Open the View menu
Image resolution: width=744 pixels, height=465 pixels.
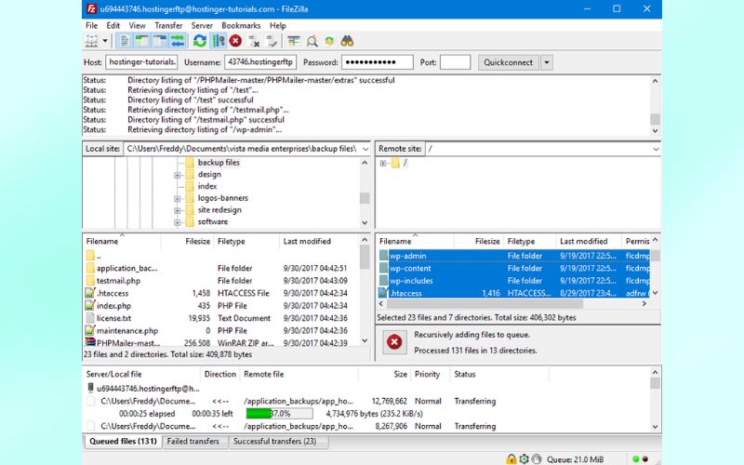coord(137,26)
